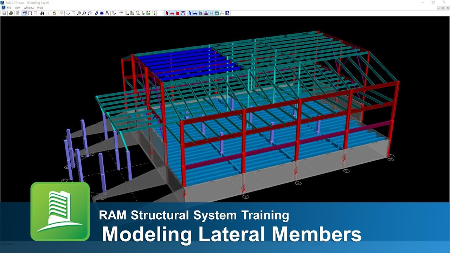The image size is (450, 253).
Task: Open the Window menu
Action: tap(29, 8)
